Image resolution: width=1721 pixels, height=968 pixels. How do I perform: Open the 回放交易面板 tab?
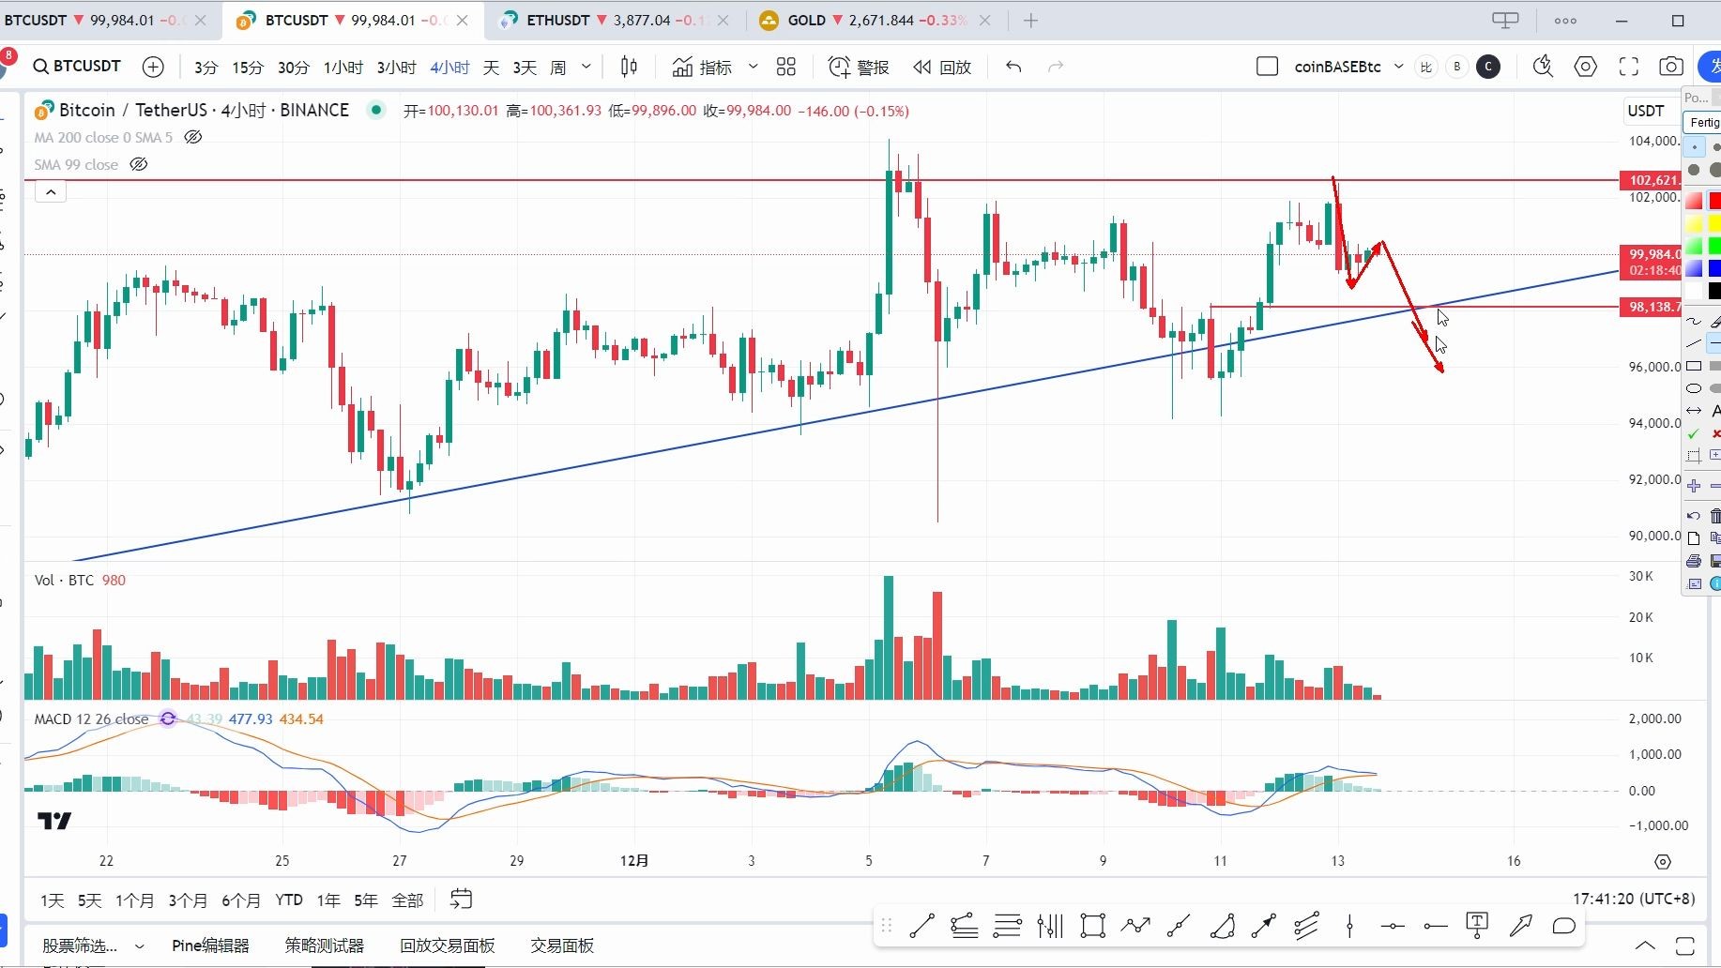point(447,945)
